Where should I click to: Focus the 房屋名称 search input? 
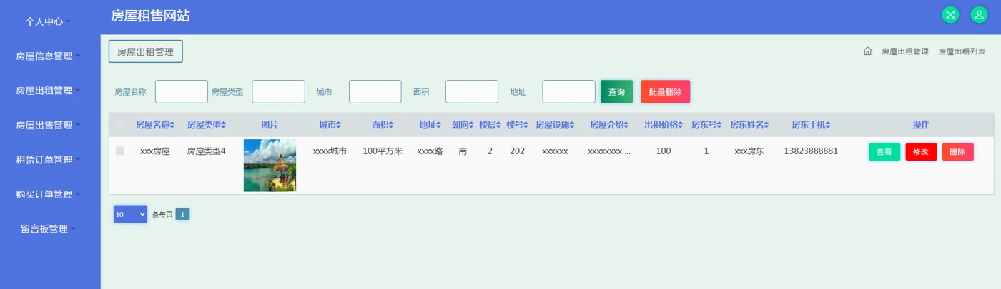[182, 91]
